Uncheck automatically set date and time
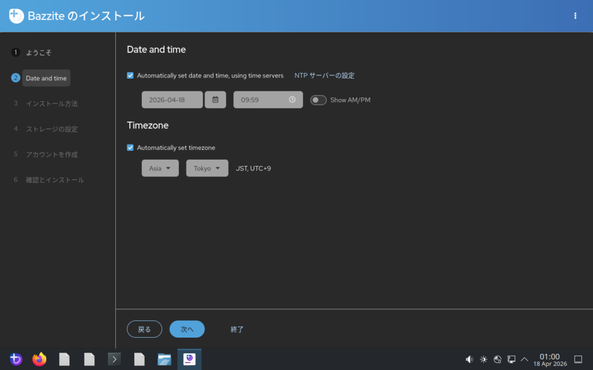The width and height of the screenshot is (593, 370). 130,75
